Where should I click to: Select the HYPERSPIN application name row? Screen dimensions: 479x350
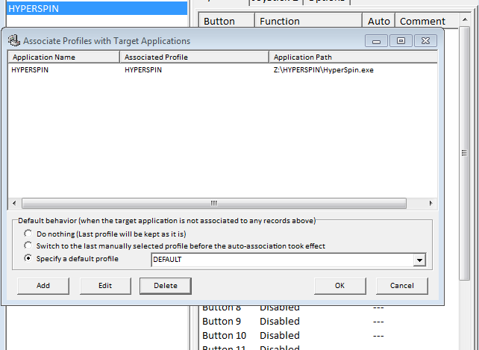[30, 70]
